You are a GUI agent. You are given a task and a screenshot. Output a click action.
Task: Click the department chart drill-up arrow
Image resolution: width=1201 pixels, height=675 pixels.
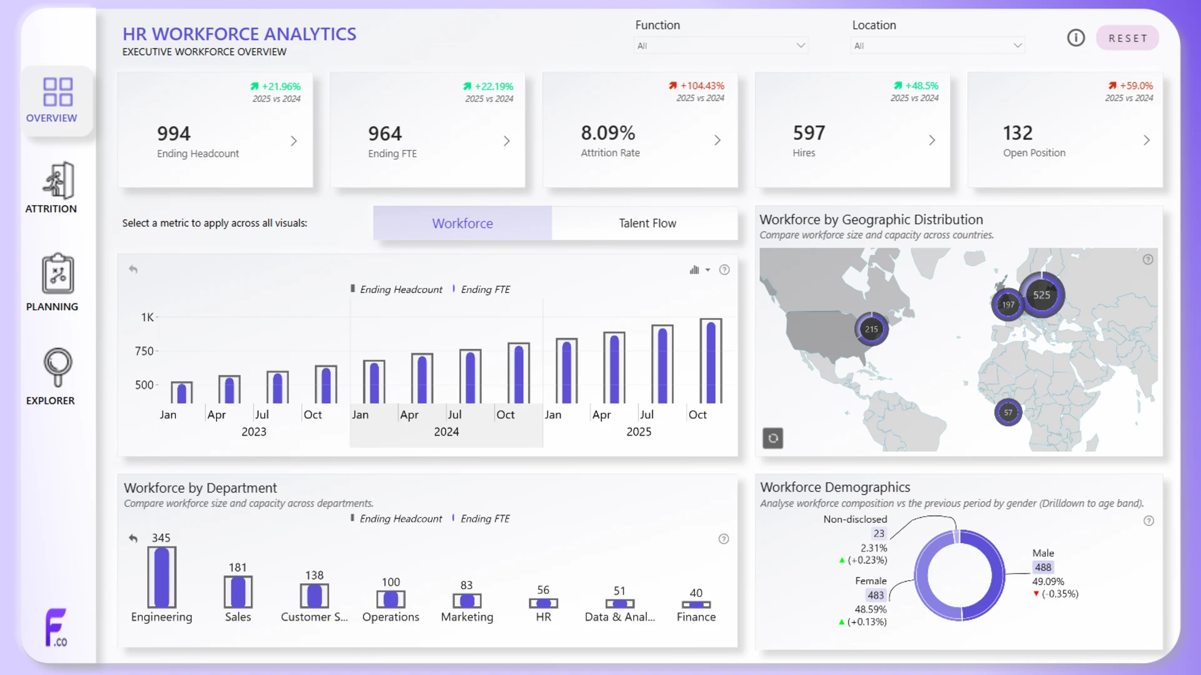(x=133, y=538)
